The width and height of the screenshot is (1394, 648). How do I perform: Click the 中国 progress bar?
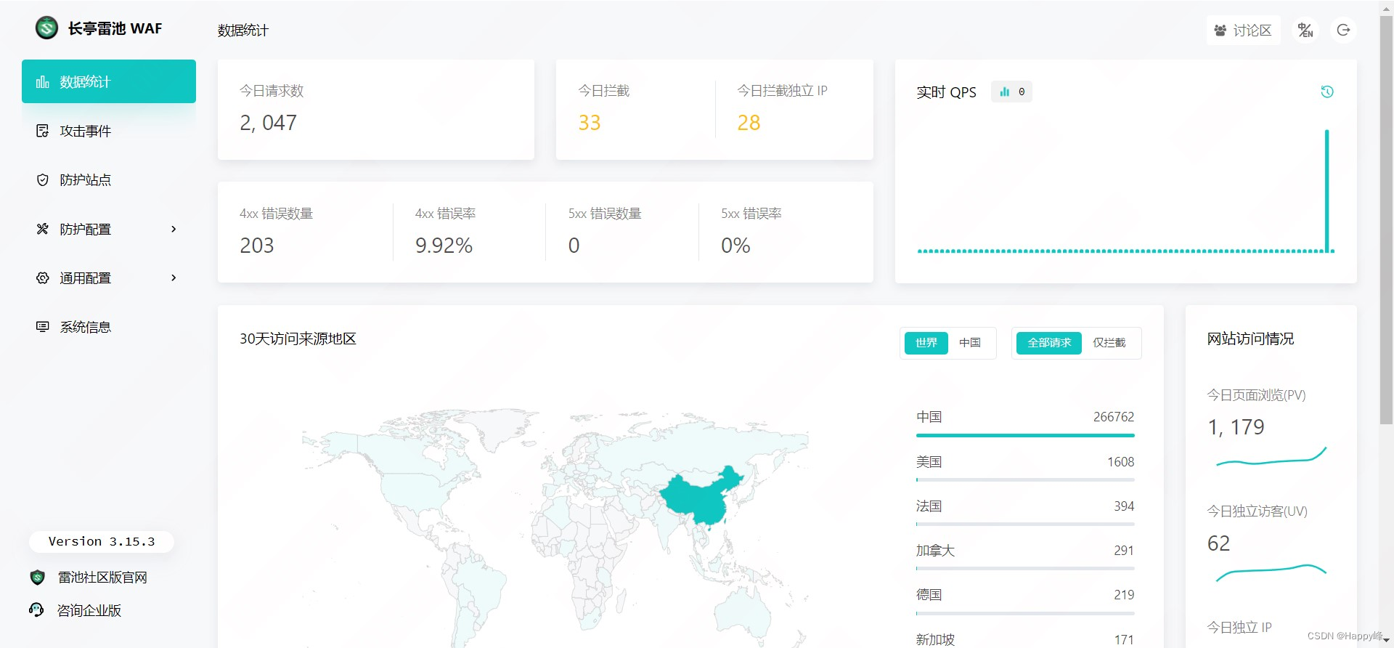pos(1025,435)
